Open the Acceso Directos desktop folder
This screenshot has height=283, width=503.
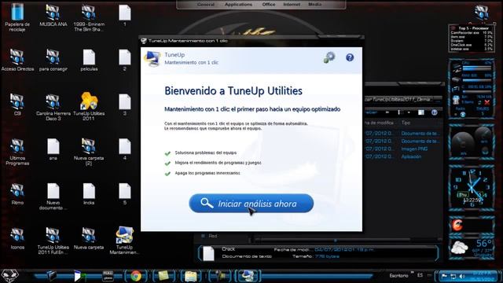tap(17, 60)
